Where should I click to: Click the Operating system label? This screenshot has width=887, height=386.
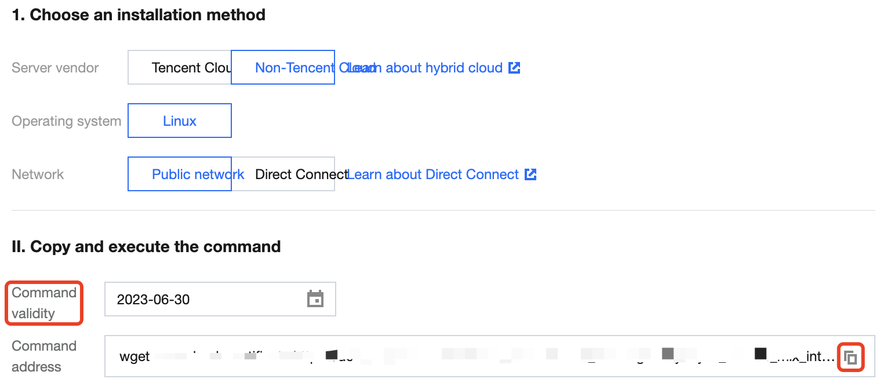click(x=66, y=121)
